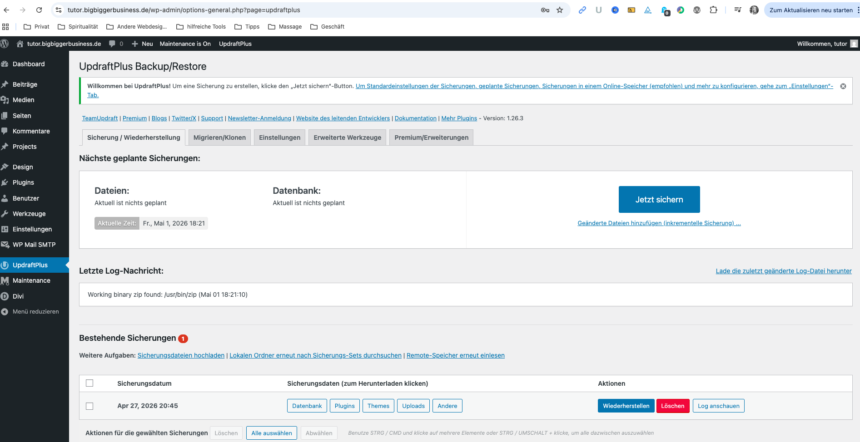
Task: Switch to the Erweiterte Werkzeuge tab
Action: tap(348, 138)
